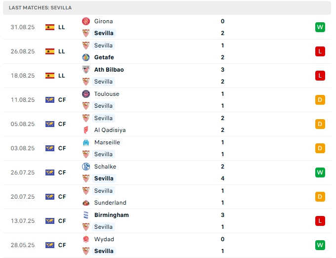This screenshot has width=336, height=258.
Task: Select the CF label on 26.07.25 row
Action: pyautogui.click(x=62, y=172)
